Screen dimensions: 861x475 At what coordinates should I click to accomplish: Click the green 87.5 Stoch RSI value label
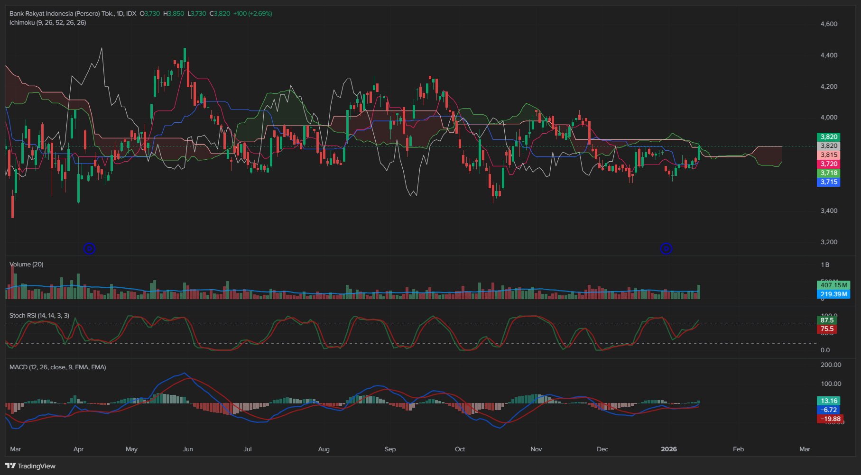pos(826,320)
